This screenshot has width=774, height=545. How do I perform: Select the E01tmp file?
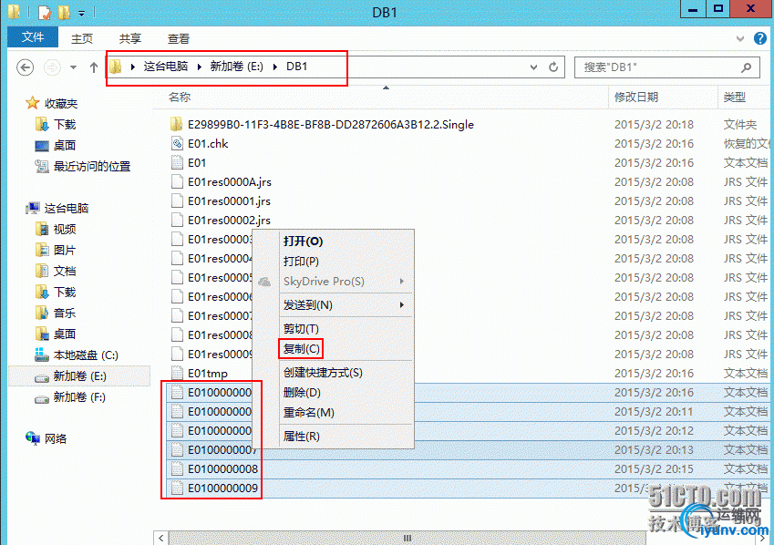click(208, 374)
